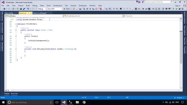Open the Output panel tab
The image size is (187, 105).
point(7,94)
